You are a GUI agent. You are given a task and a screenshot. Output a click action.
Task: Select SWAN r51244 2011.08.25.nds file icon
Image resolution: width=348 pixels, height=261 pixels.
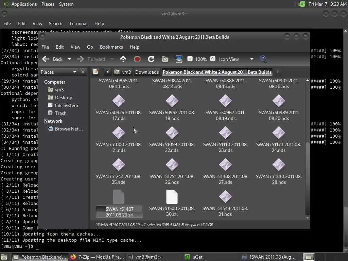(119, 165)
